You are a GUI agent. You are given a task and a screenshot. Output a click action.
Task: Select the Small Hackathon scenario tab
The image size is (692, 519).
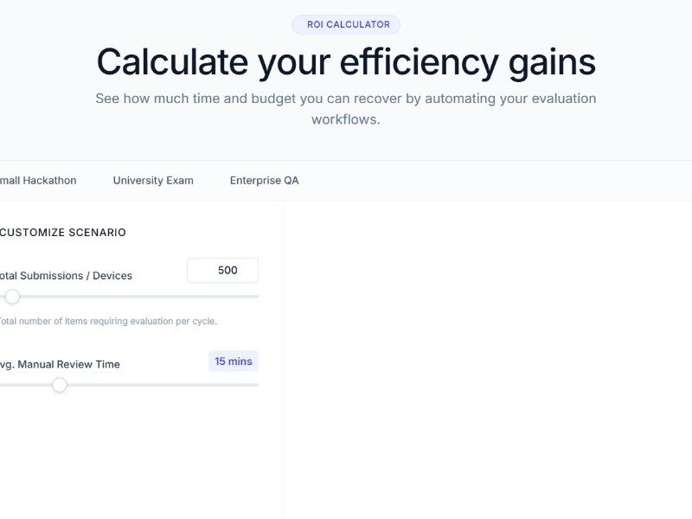(38, 181)
